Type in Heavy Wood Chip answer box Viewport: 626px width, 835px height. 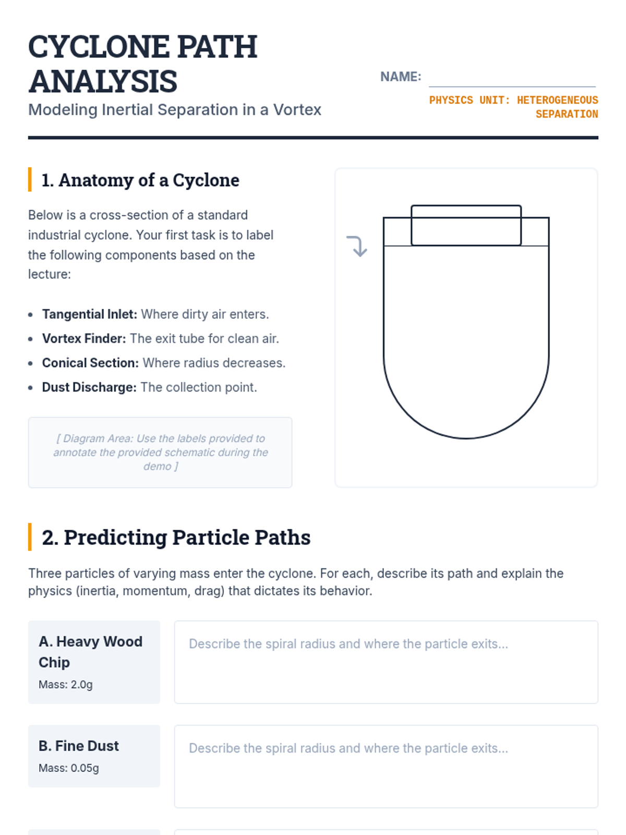tap(386, 662)
